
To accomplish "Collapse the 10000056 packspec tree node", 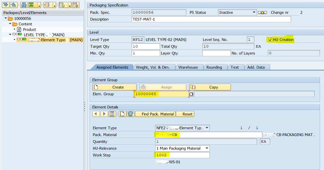I will point(6,19).
